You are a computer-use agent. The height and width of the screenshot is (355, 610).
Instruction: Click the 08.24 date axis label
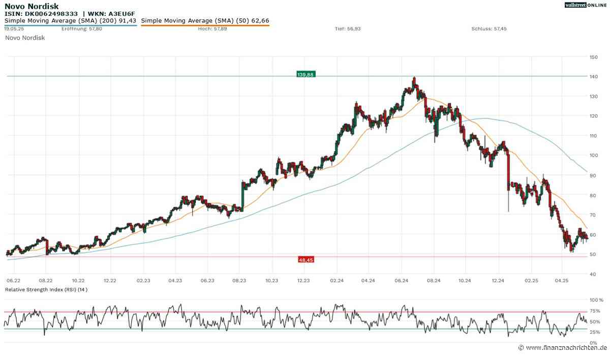coord(434,280)
